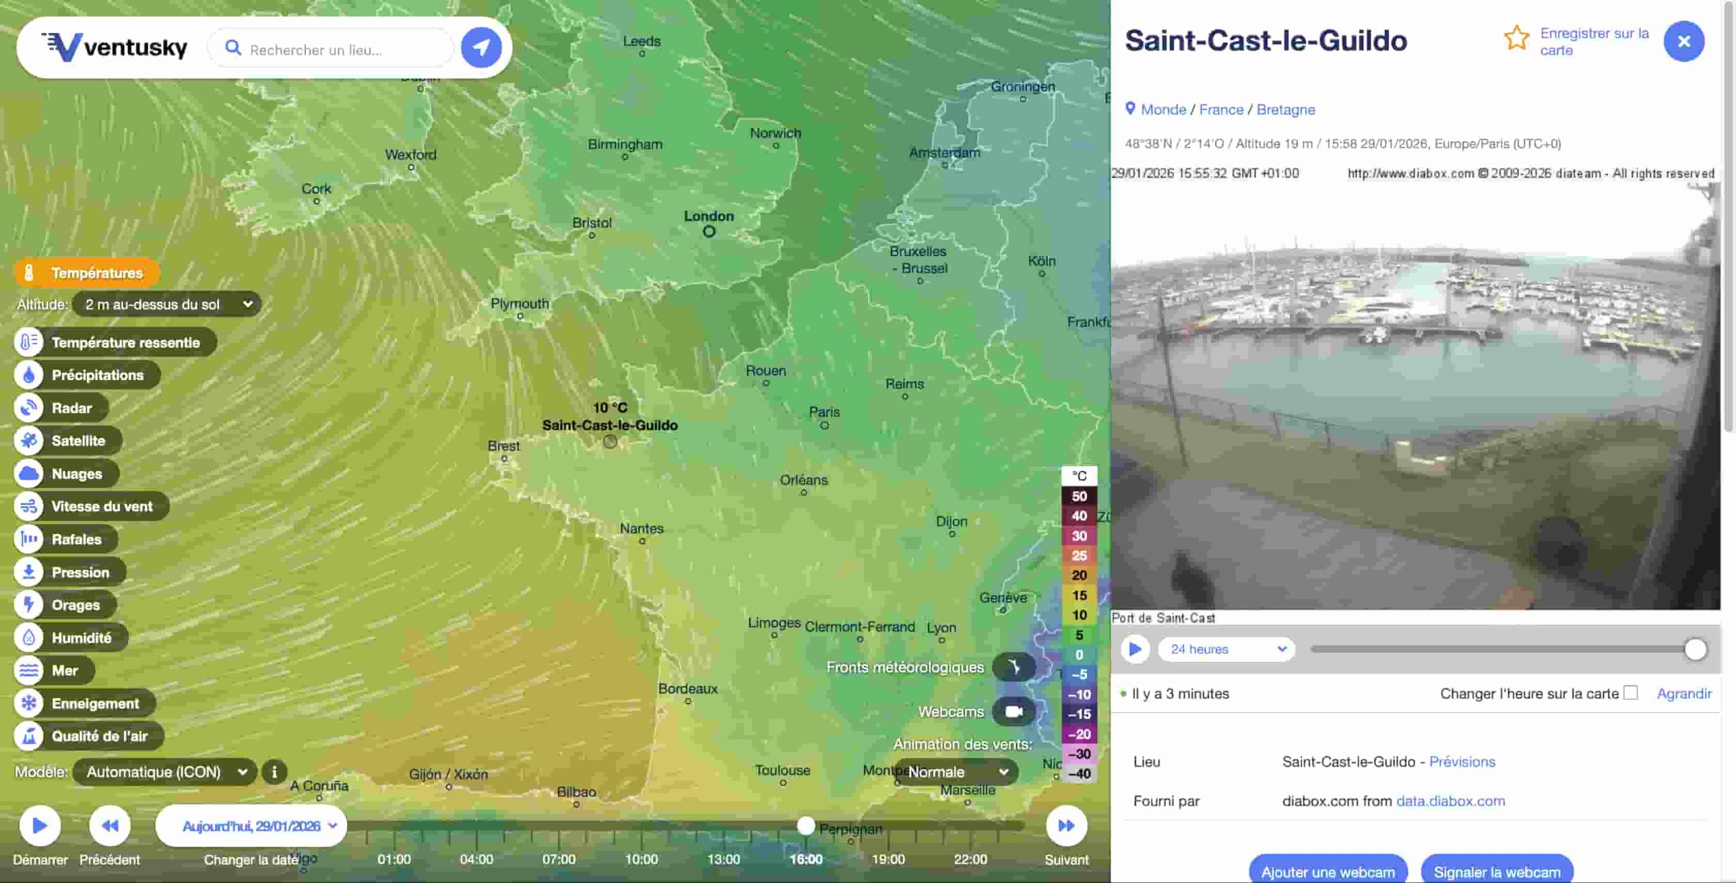The width and height of the screenshot is (1736, 883).
Task: Select the Satellite layer icon
Action: click(x=28, y=440)
